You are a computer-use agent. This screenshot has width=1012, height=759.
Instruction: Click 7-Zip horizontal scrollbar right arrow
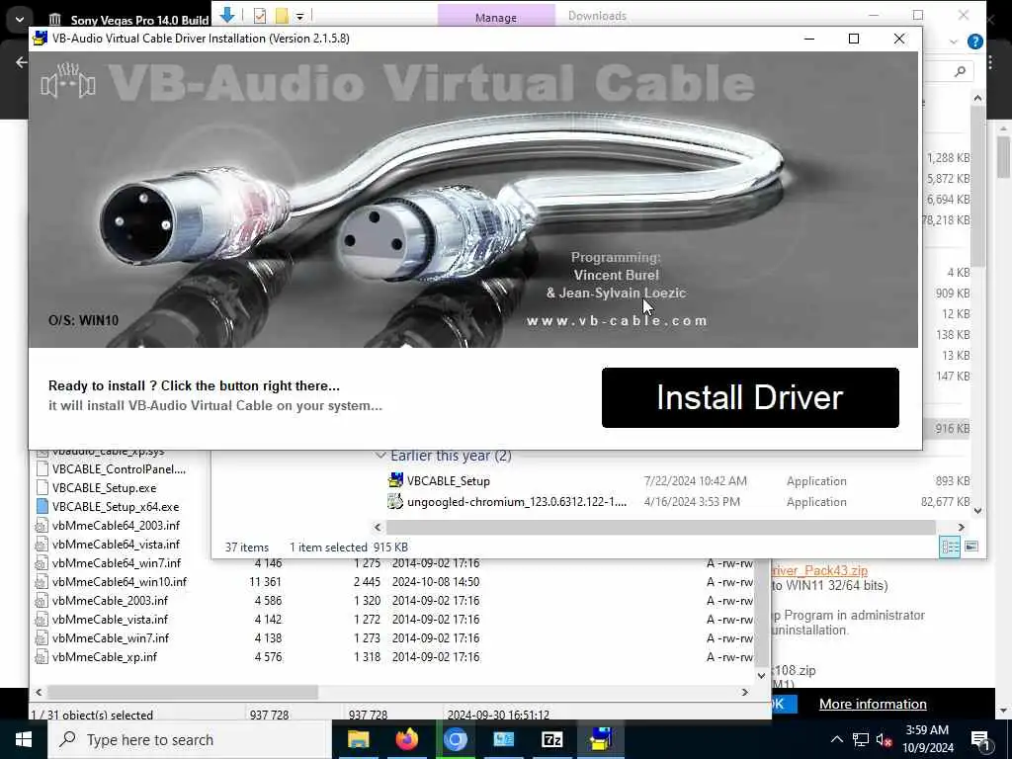(745, 692)
